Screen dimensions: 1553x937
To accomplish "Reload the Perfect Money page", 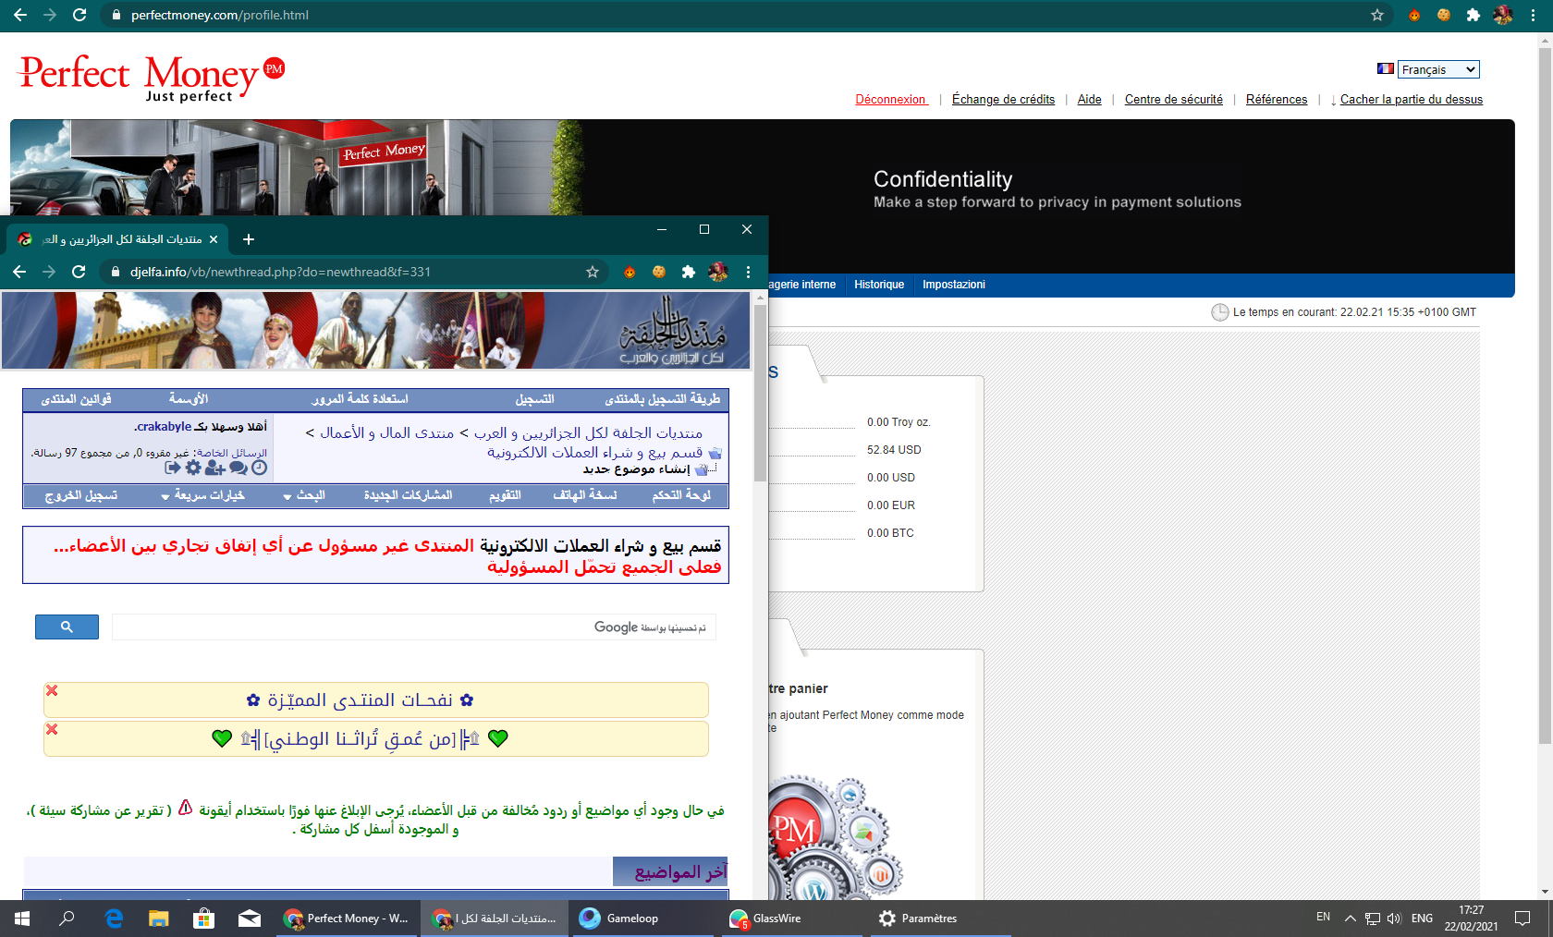I will click(x=79, y=15).
